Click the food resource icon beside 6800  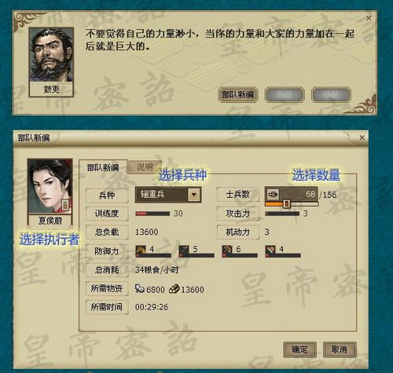tap(140, 289)
